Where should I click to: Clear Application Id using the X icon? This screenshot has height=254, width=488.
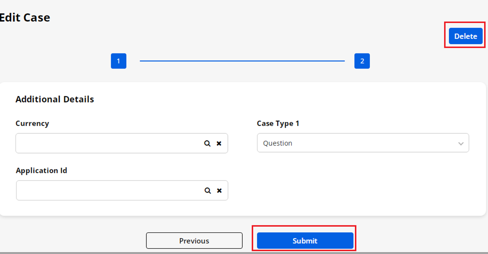tap(219, 191)
